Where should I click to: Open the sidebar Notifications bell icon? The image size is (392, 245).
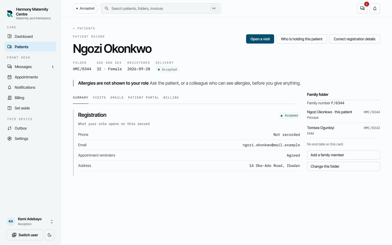coord(10,87)
